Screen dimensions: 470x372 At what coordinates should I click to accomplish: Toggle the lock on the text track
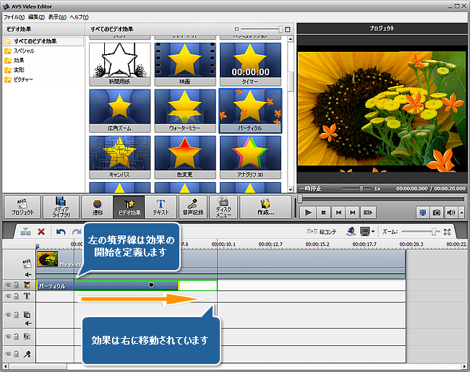click(x=16, y=296)
